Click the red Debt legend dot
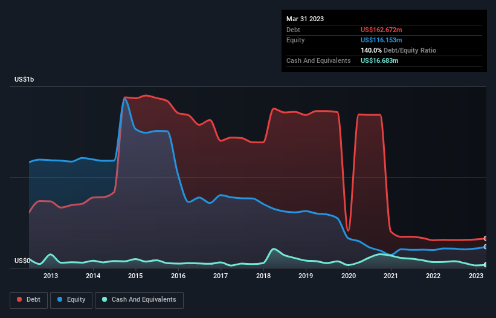This screenshot has height=318, width=496. click(x=19, y=299)
